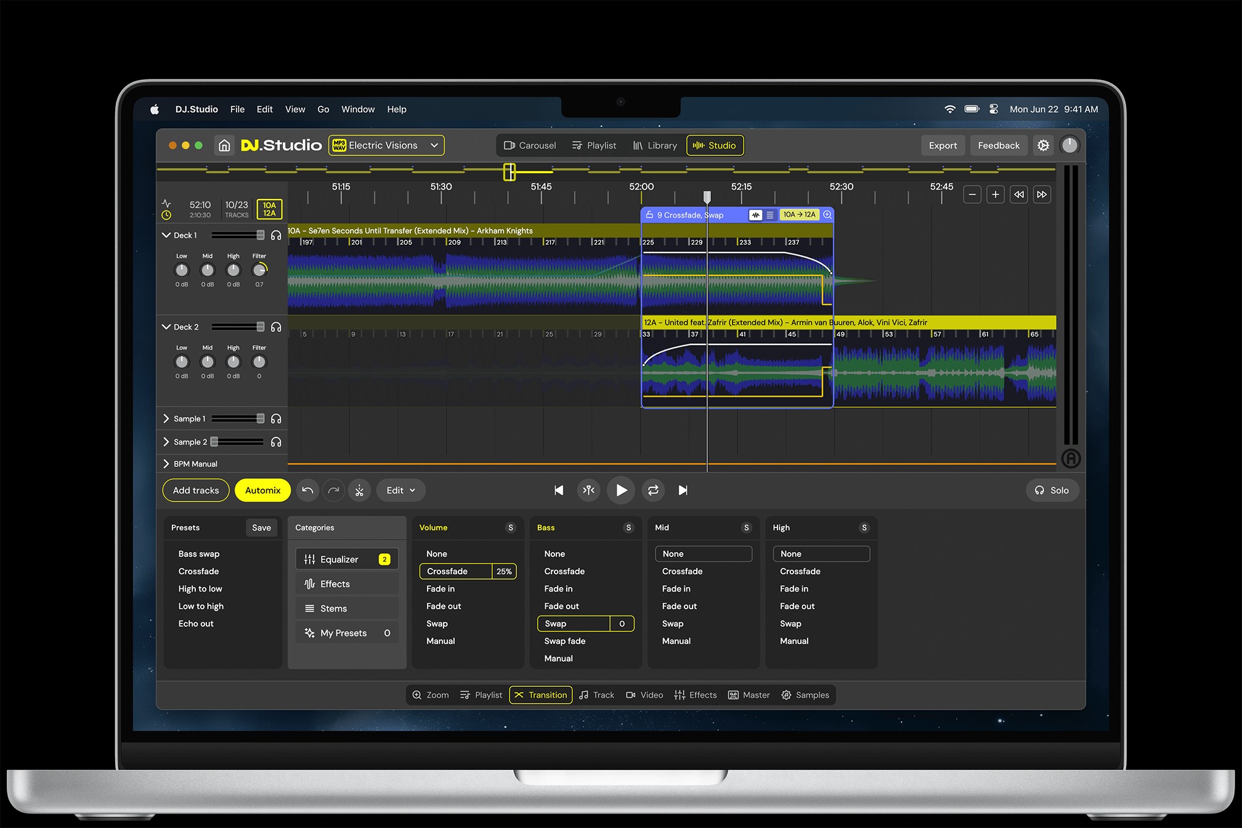Switch to the Library view tab

point(654,145)
